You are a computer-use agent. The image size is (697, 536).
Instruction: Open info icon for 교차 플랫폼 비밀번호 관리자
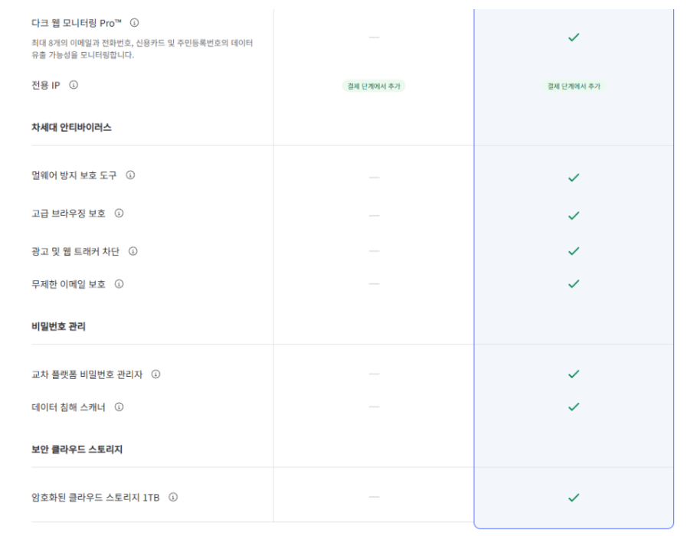point(155,374)
